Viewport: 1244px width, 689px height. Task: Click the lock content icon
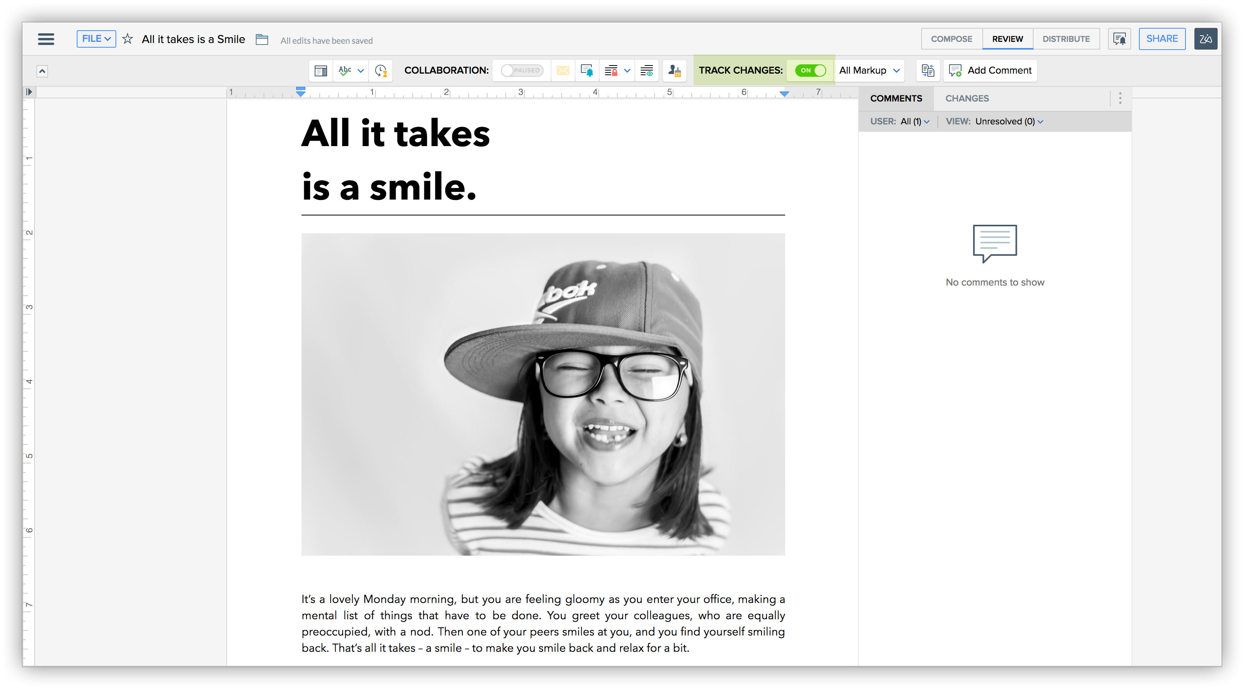pyautogui.click(x=612, y=71)
